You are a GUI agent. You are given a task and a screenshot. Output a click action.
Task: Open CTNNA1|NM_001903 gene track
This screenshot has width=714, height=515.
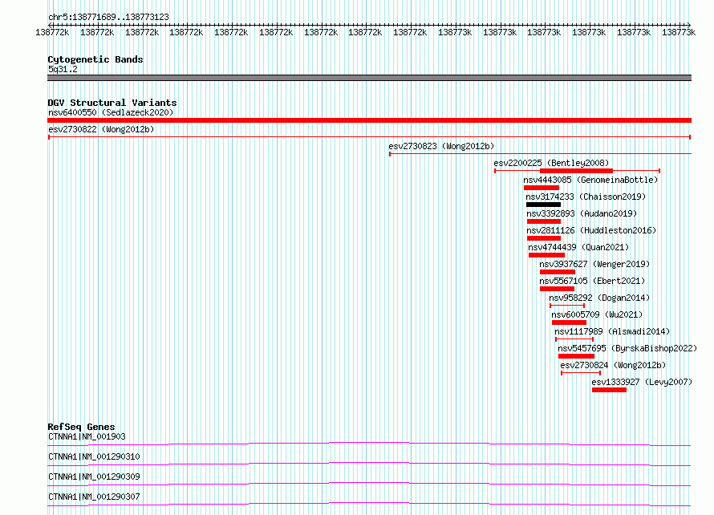(87, 436)
